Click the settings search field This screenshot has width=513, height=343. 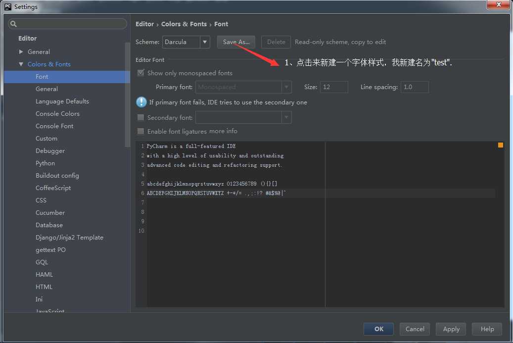coord(67,24)
